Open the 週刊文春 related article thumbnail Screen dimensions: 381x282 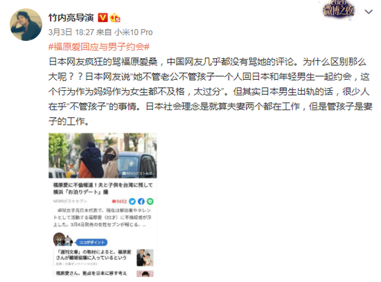(145, 258)
